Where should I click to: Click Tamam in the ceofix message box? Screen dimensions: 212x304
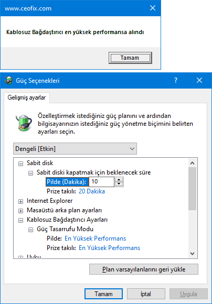tap(130, 58)
